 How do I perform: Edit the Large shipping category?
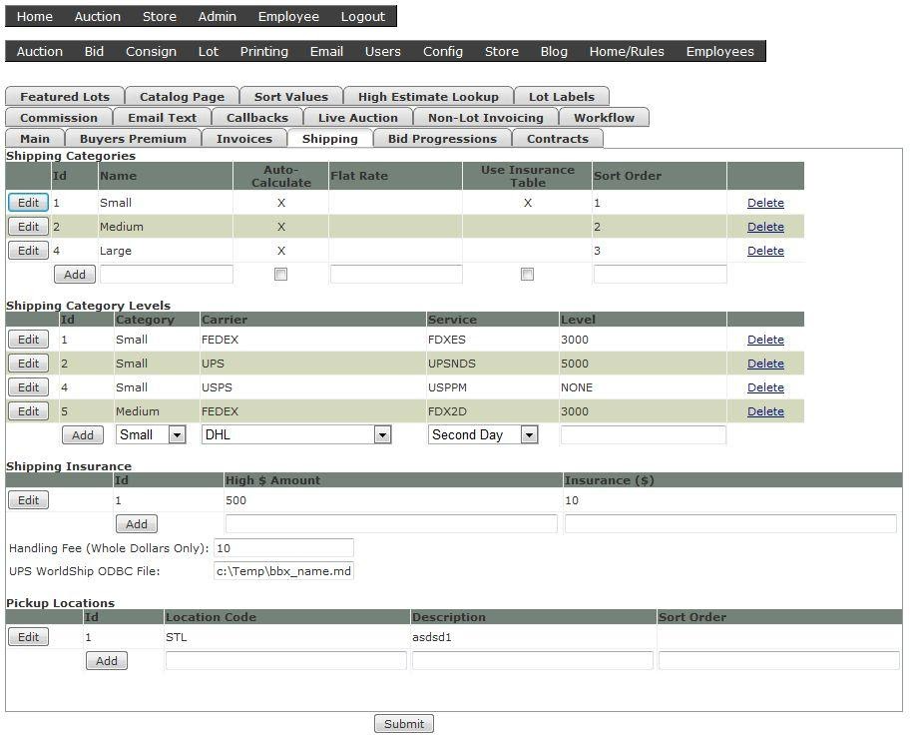[x=28, y=251]
